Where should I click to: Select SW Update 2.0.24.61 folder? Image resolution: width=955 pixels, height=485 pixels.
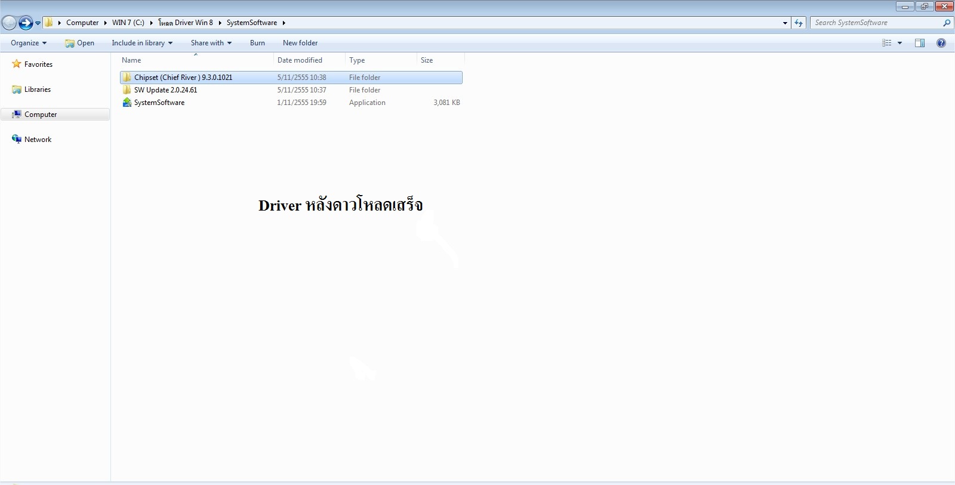click(291, 90)
